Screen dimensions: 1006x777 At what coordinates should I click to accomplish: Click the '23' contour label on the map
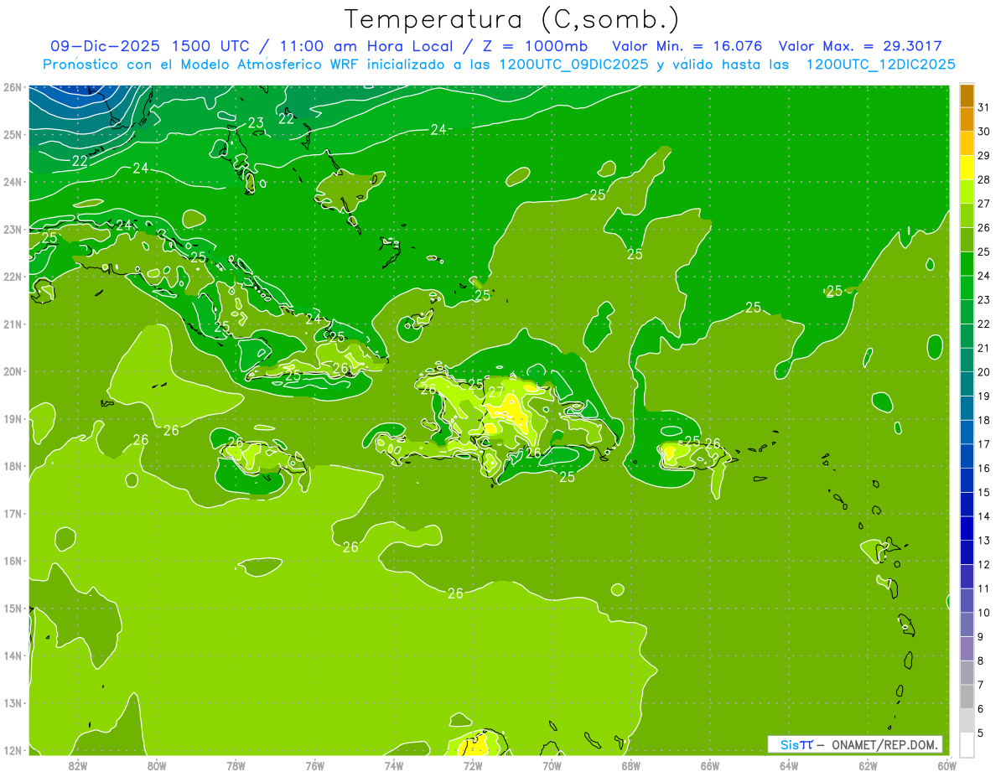pos(256,123)
